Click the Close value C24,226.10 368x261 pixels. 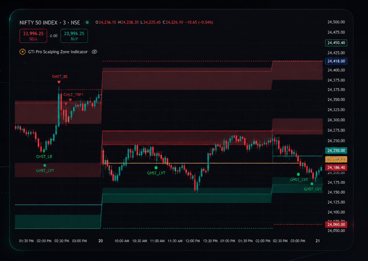pos(173,22)
